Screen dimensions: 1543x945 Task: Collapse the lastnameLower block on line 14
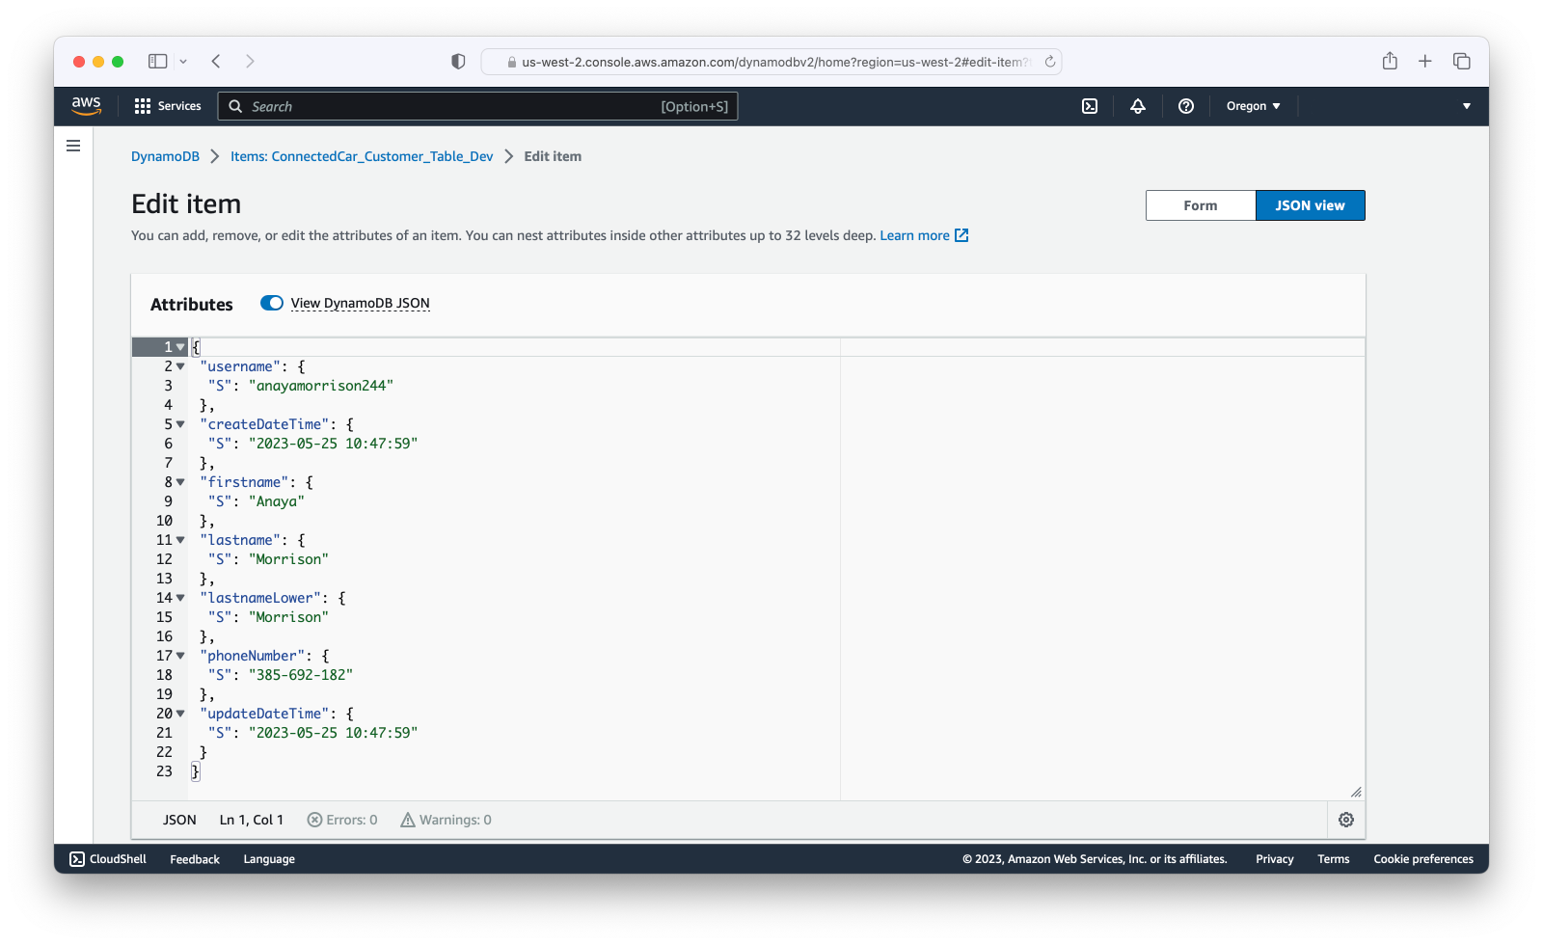point(180,598)
